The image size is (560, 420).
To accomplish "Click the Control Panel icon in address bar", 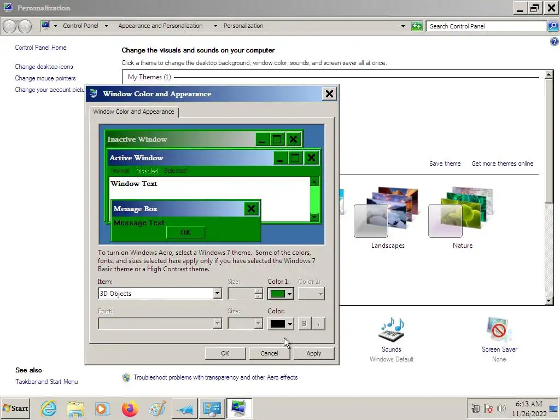I will pos(45,25).
